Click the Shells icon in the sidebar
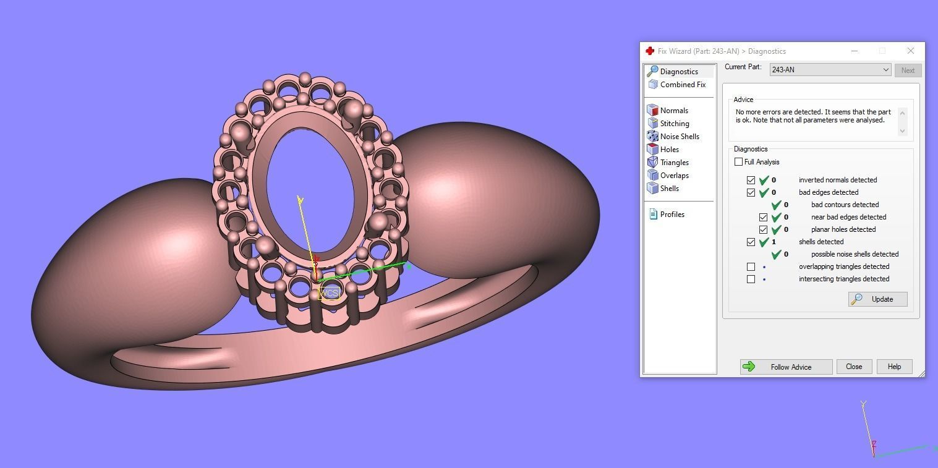 click(x=652, y=189)
